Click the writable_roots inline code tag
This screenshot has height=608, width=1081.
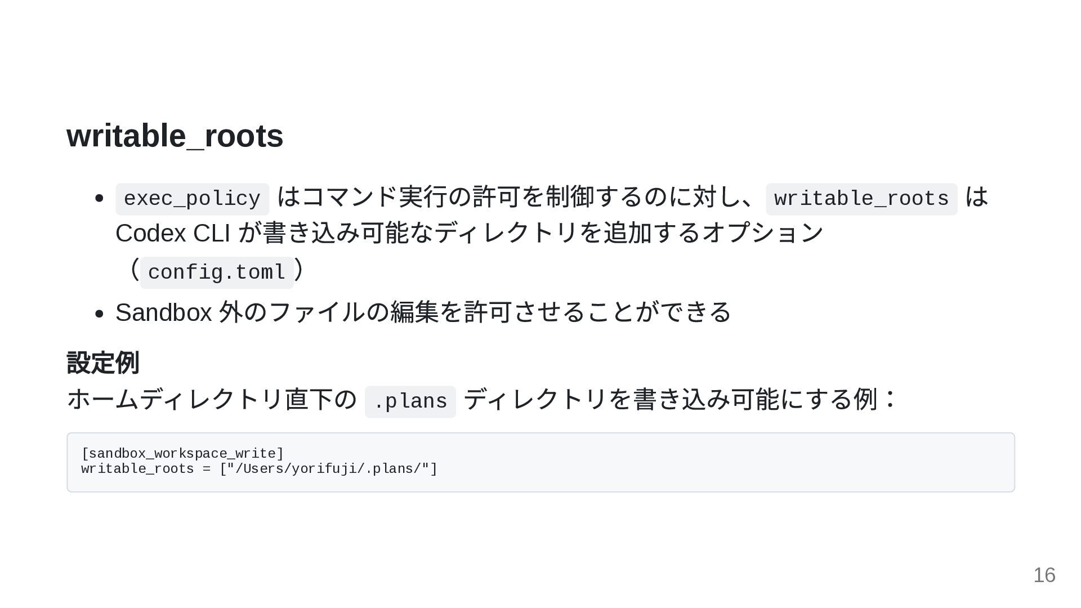click(861, 199)
